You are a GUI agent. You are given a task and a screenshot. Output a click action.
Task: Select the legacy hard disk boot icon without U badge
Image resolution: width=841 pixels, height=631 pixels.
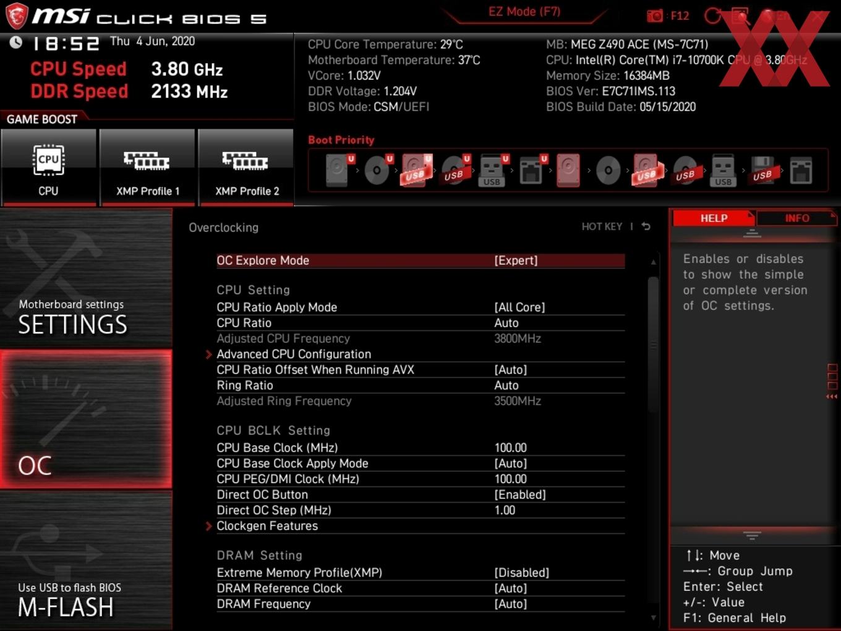569,170
